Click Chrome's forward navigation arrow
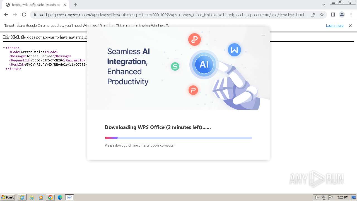This screenshot has width=357, height=201. coord(15,15)
